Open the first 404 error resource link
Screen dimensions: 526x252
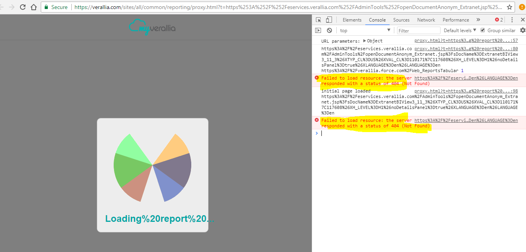466,78
